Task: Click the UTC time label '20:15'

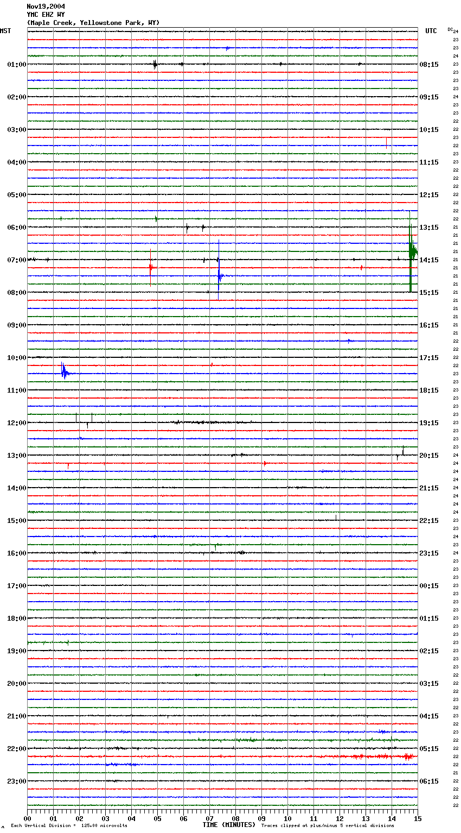Action: tap(429, 456)
